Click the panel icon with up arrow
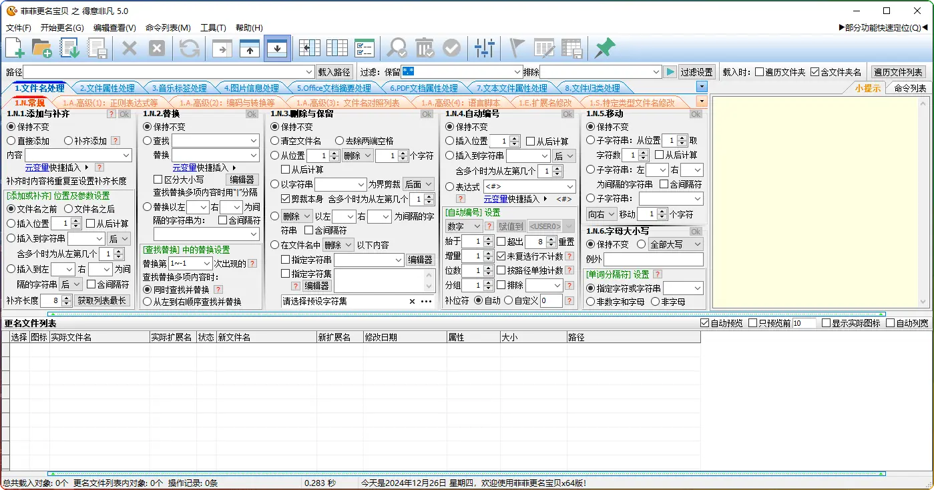Screen dimensions: 934x490 pyautogui.click(x=250, y=49)
